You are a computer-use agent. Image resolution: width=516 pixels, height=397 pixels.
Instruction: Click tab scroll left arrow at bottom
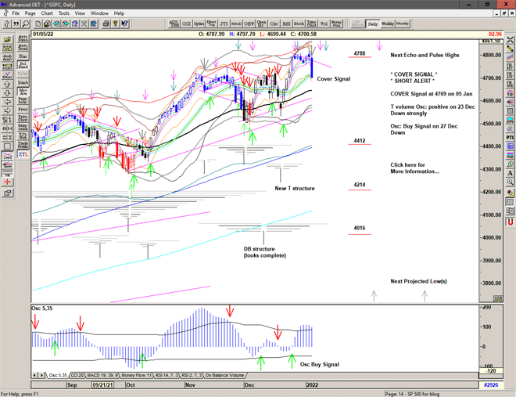[x=34, y=376]
